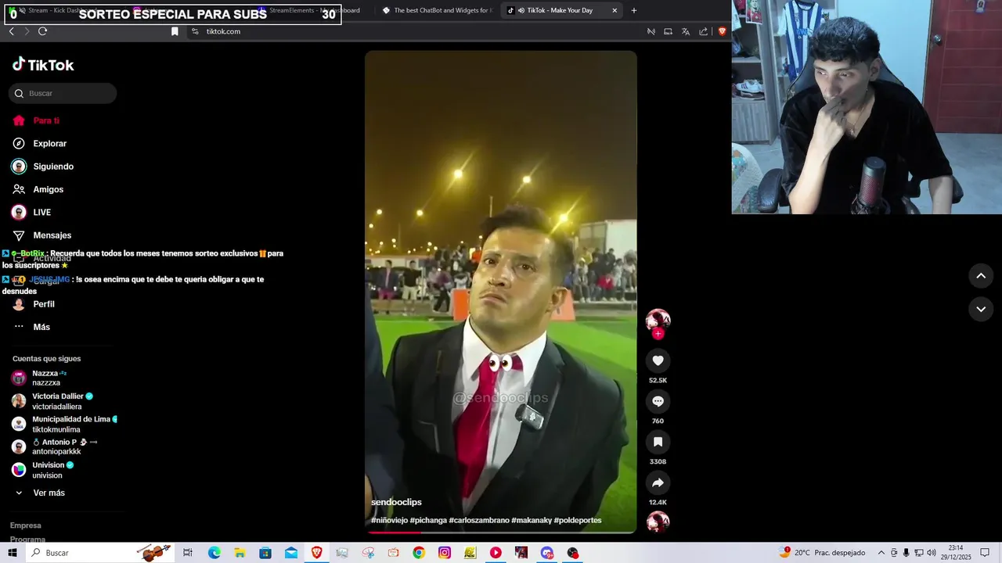Screen dimensions: 1002x563
Task: Open Task View on the taskbar
Action: [x=188, y=553]
